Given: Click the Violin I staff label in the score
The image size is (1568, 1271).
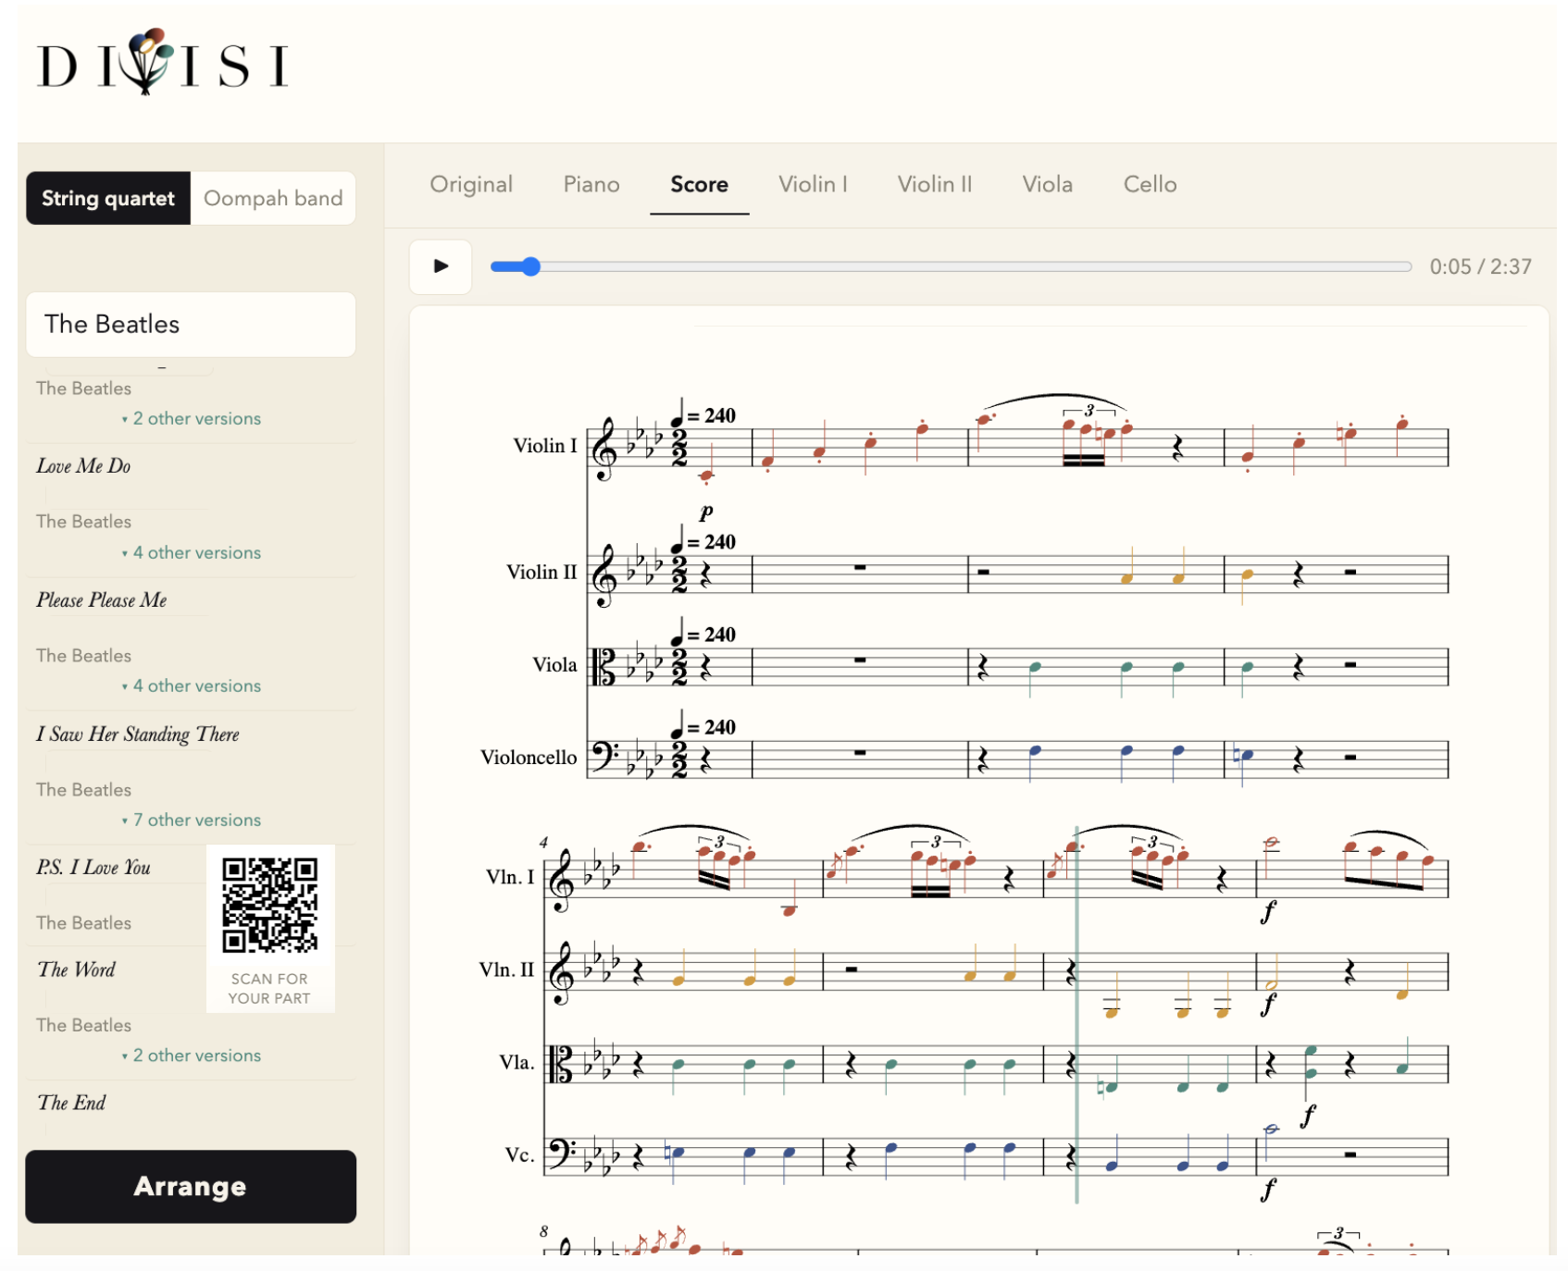Looking at the screenshot, I should click(x=545, y=446).
